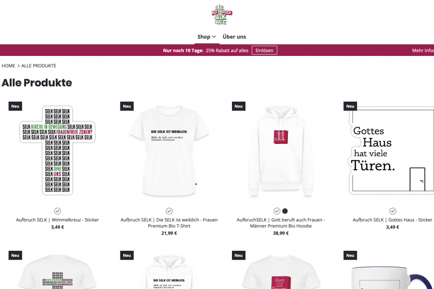
Task: Select white color for Wimmelkreuz Sticker
Action: pyautogui.click(x=57, y=211)
